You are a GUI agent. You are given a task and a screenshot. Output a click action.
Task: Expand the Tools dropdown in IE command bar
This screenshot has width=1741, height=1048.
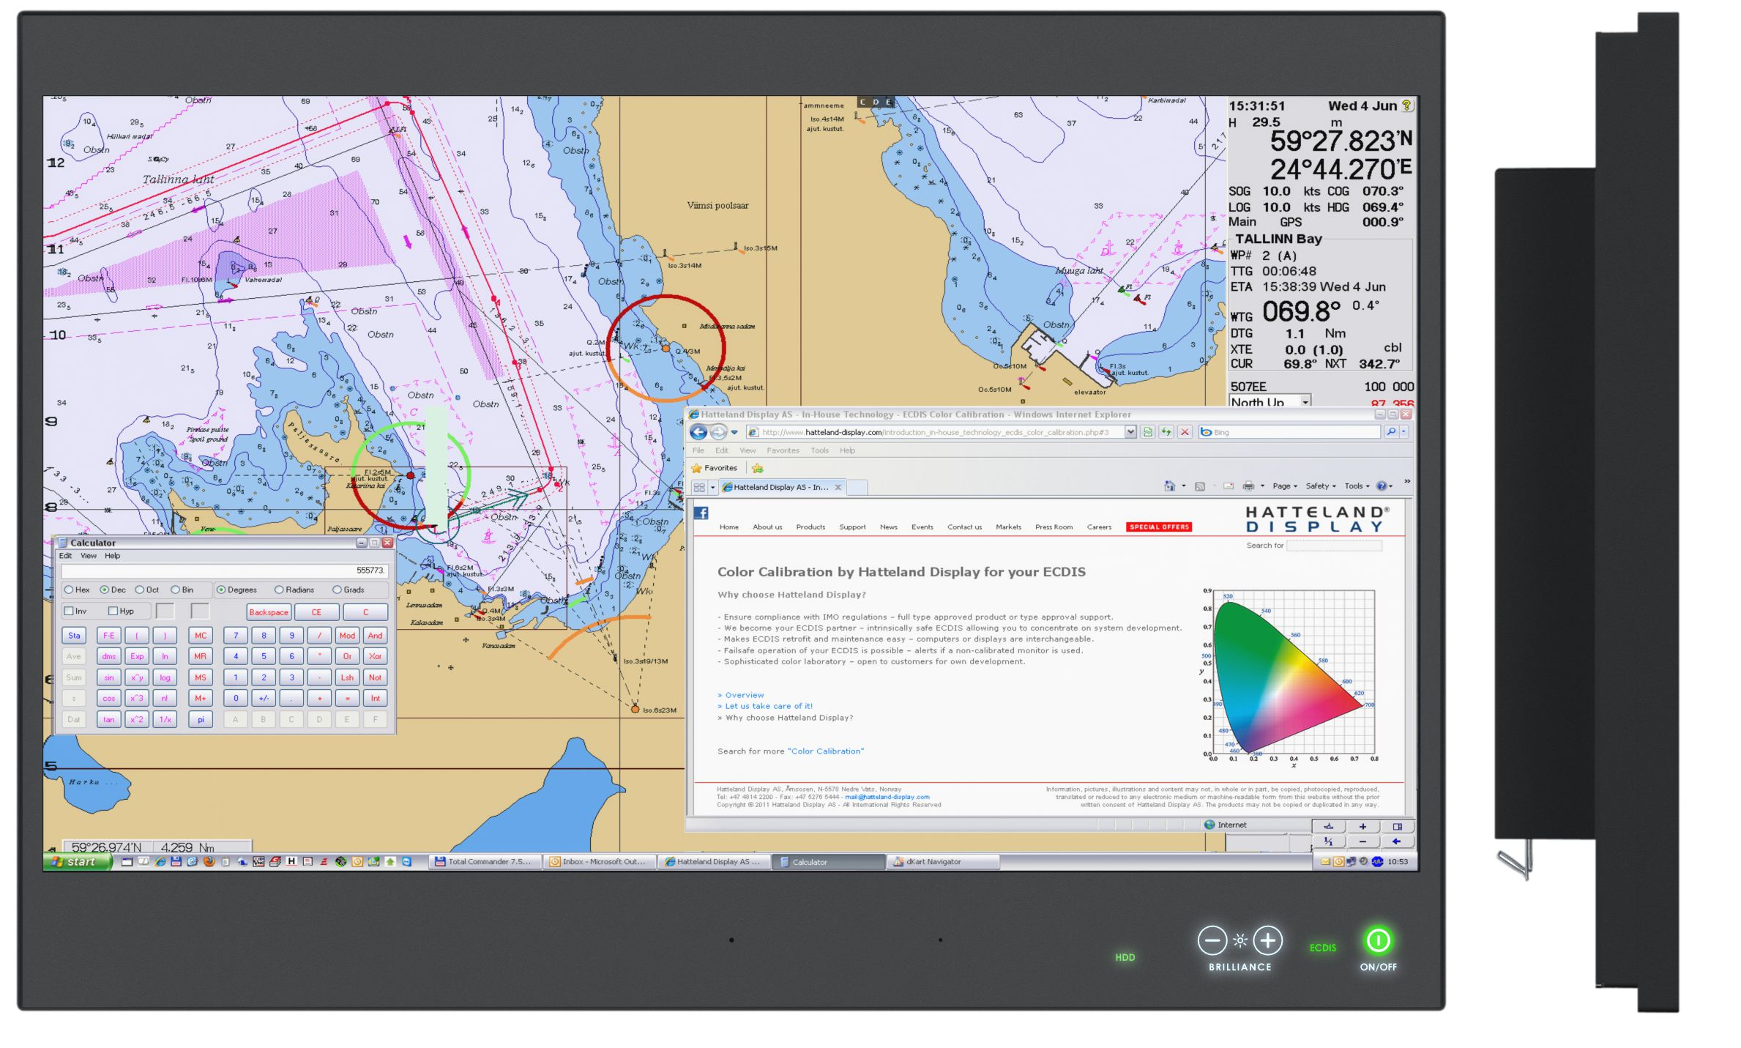pos(1357,486)
